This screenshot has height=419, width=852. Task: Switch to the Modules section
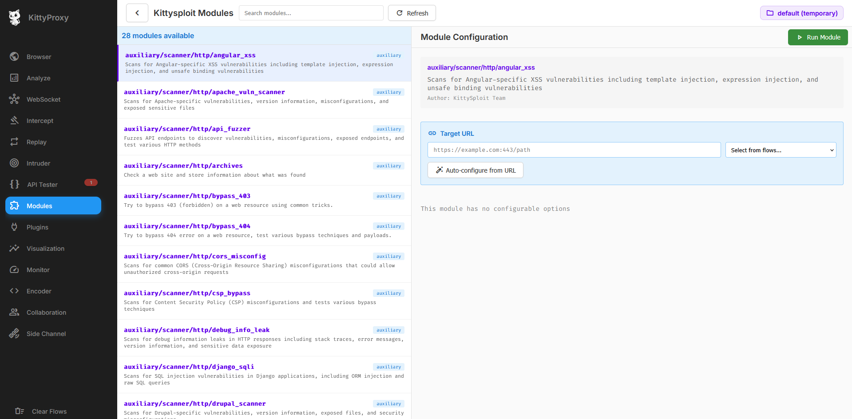point(40,206)
